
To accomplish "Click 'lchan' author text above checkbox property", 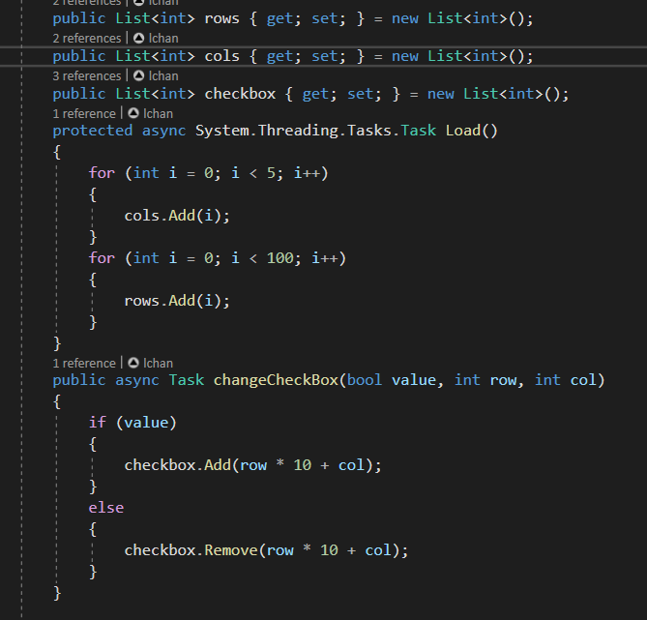I will tap(163, 76).
